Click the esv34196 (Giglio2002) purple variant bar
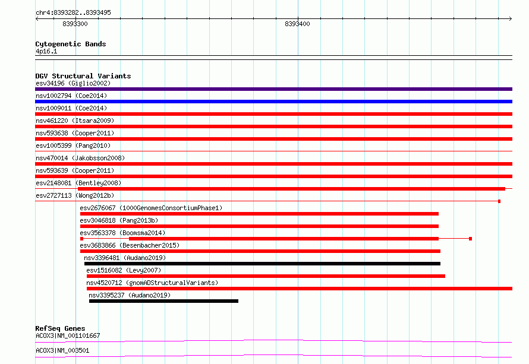 [273, 89]
